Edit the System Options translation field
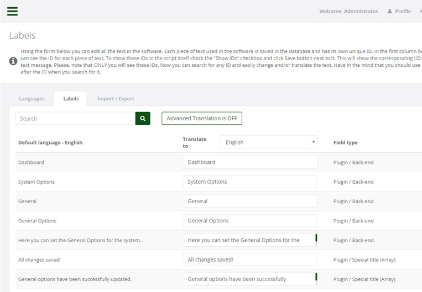 coord(249,182)
